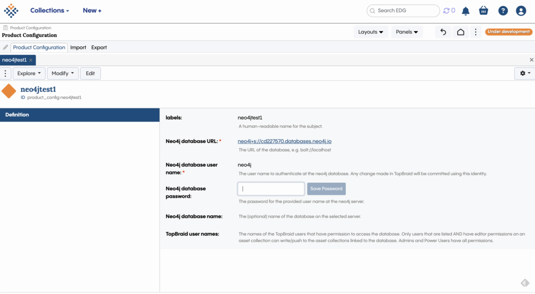Click the sync refresh counter icon
This screenshot has width=535, height=294.
click(449, 10)
